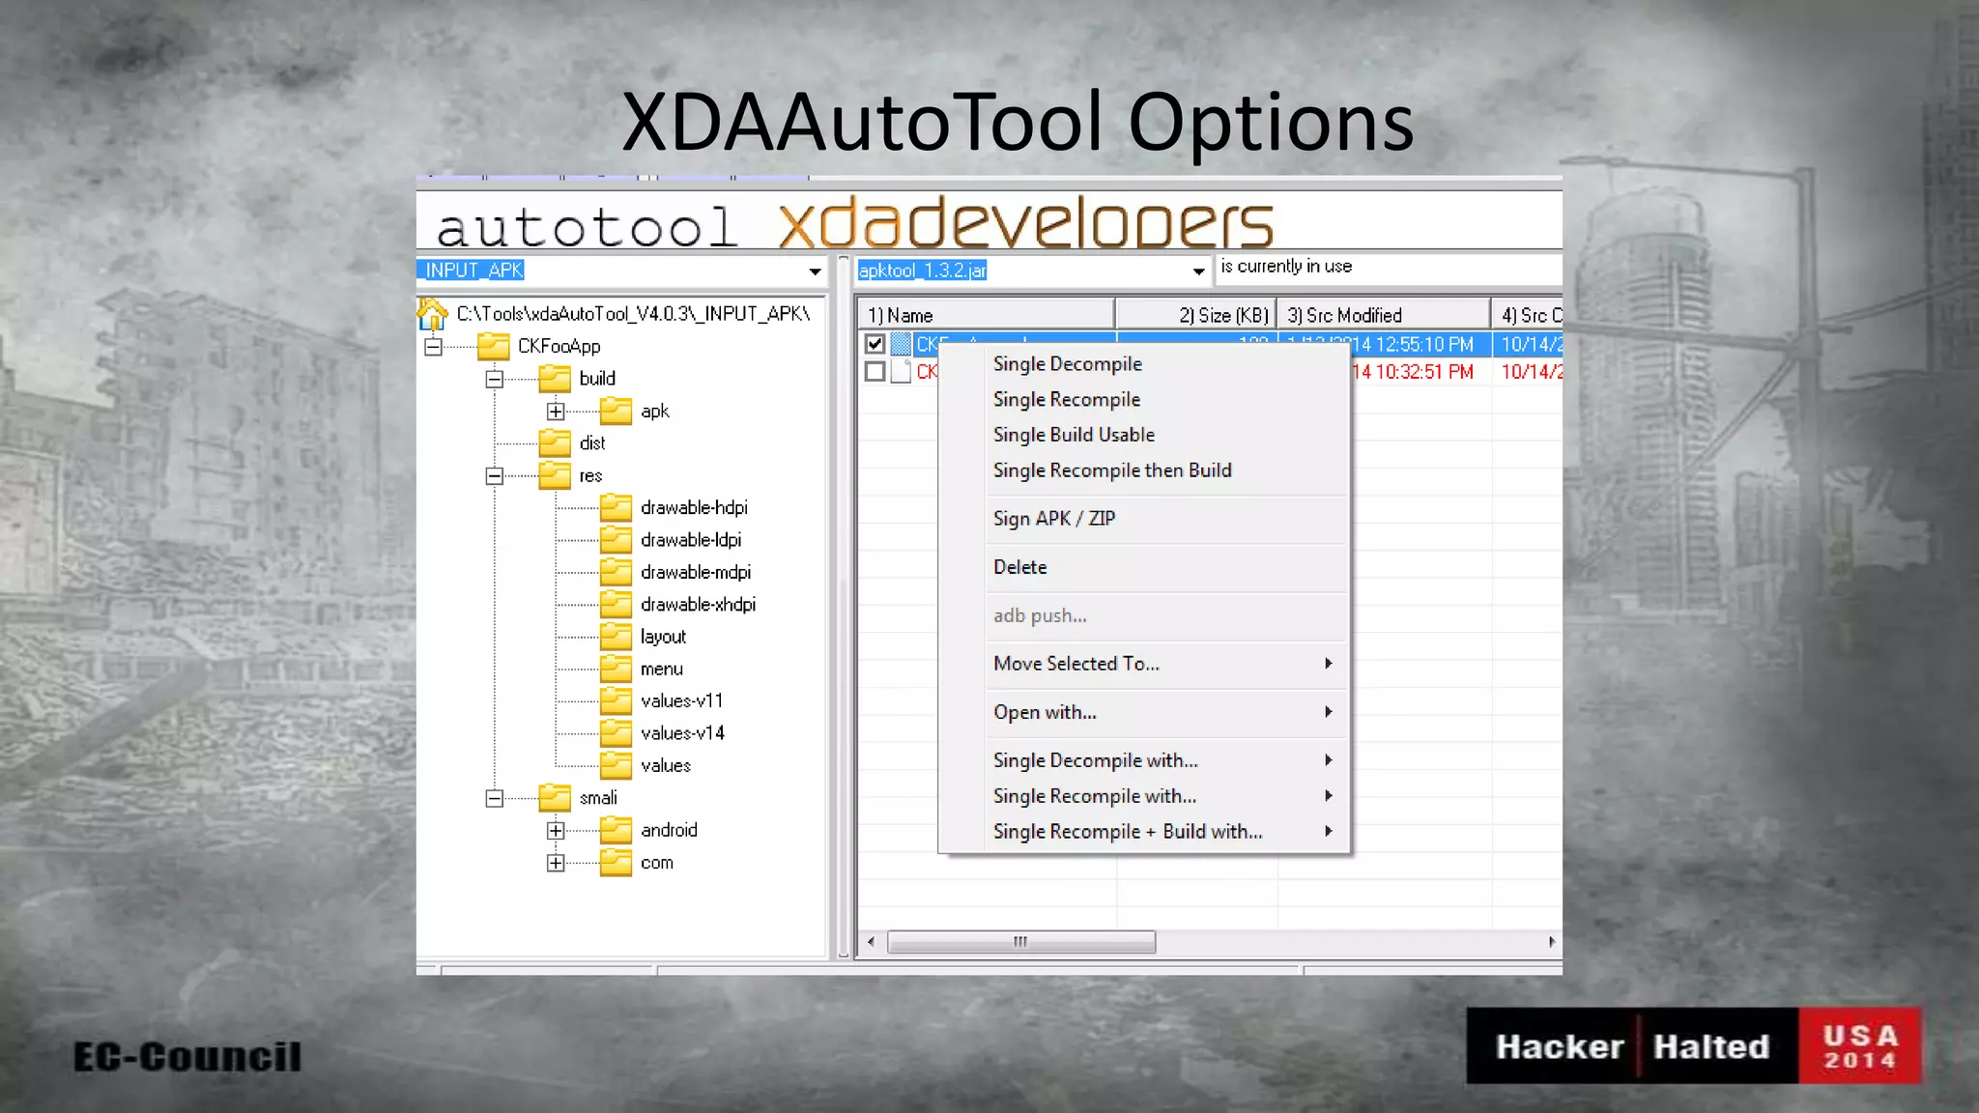This screenshot has width=1979, height=1113.
Task: Select the build folder icon
Action: 555,378
